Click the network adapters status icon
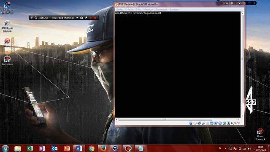Image resolution: width=270 pixels, height=152 pixels. (199, 123)
